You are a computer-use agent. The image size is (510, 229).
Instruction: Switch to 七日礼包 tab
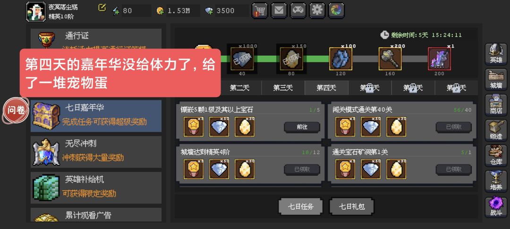(352, 206)
